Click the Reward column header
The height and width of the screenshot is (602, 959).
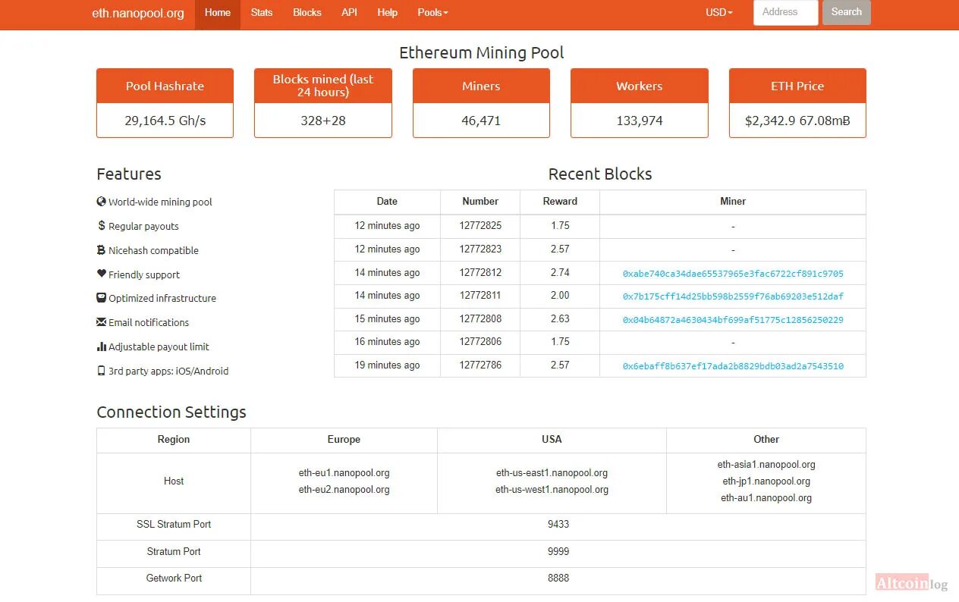560,201
